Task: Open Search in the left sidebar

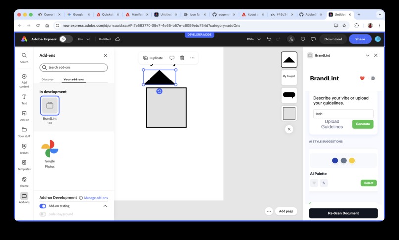Action: (x=24, y=58)
